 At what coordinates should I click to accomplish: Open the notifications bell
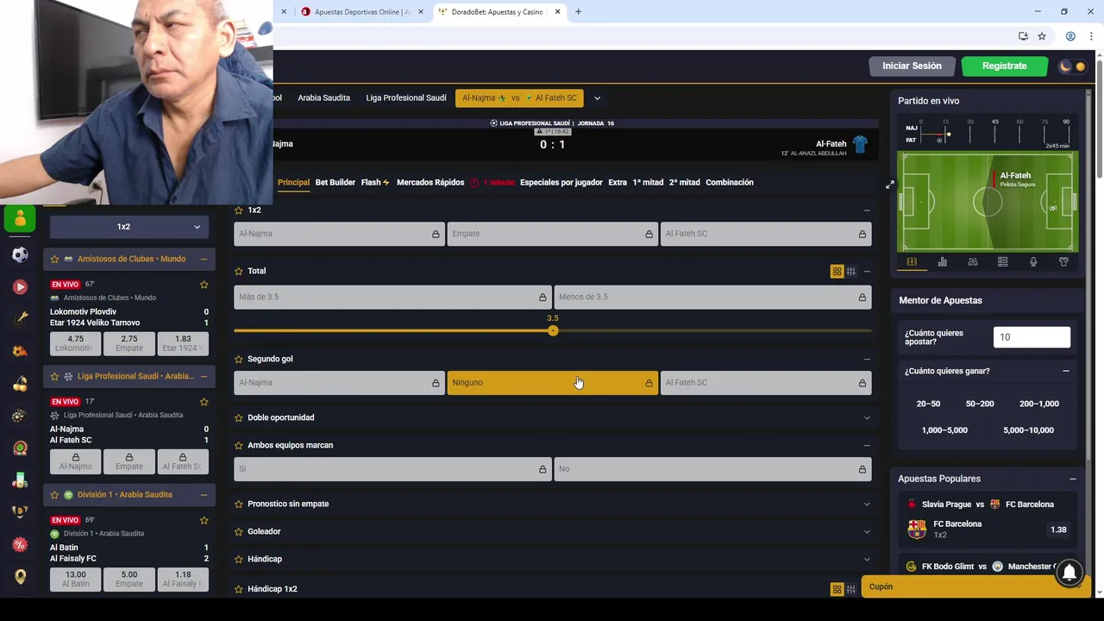click(x=1069, y=572)
